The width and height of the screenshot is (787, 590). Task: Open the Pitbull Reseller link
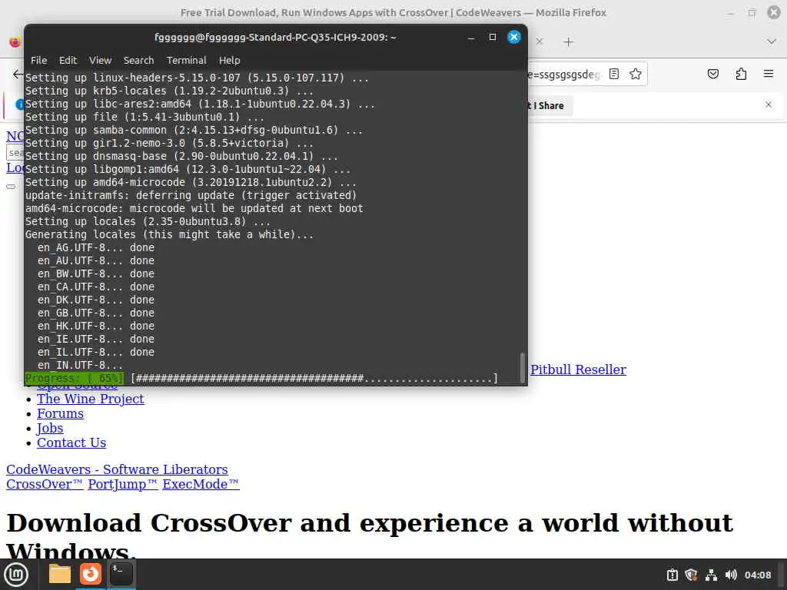(578, 370)
